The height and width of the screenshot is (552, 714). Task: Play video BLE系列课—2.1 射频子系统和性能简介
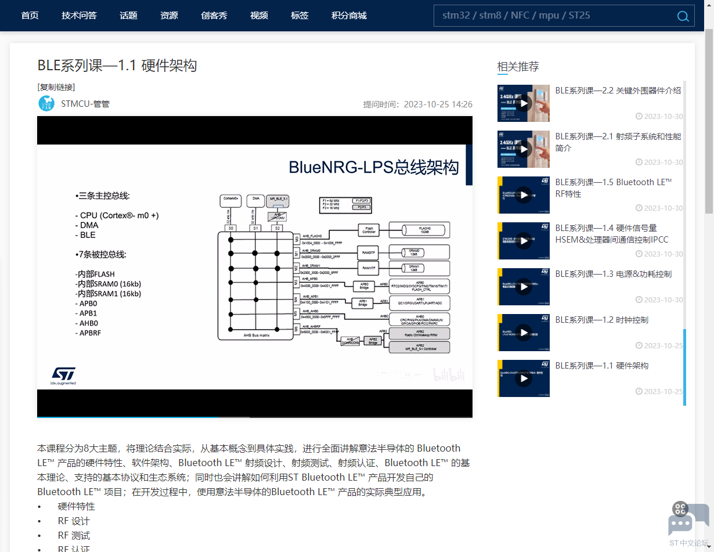click(524, 149)
